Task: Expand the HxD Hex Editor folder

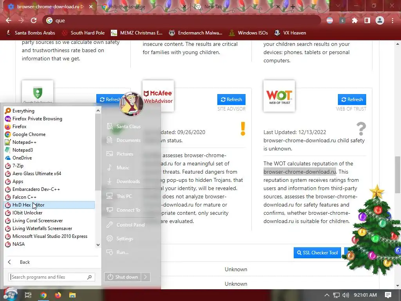Action: pyautogui.click(x=49, y=205)
